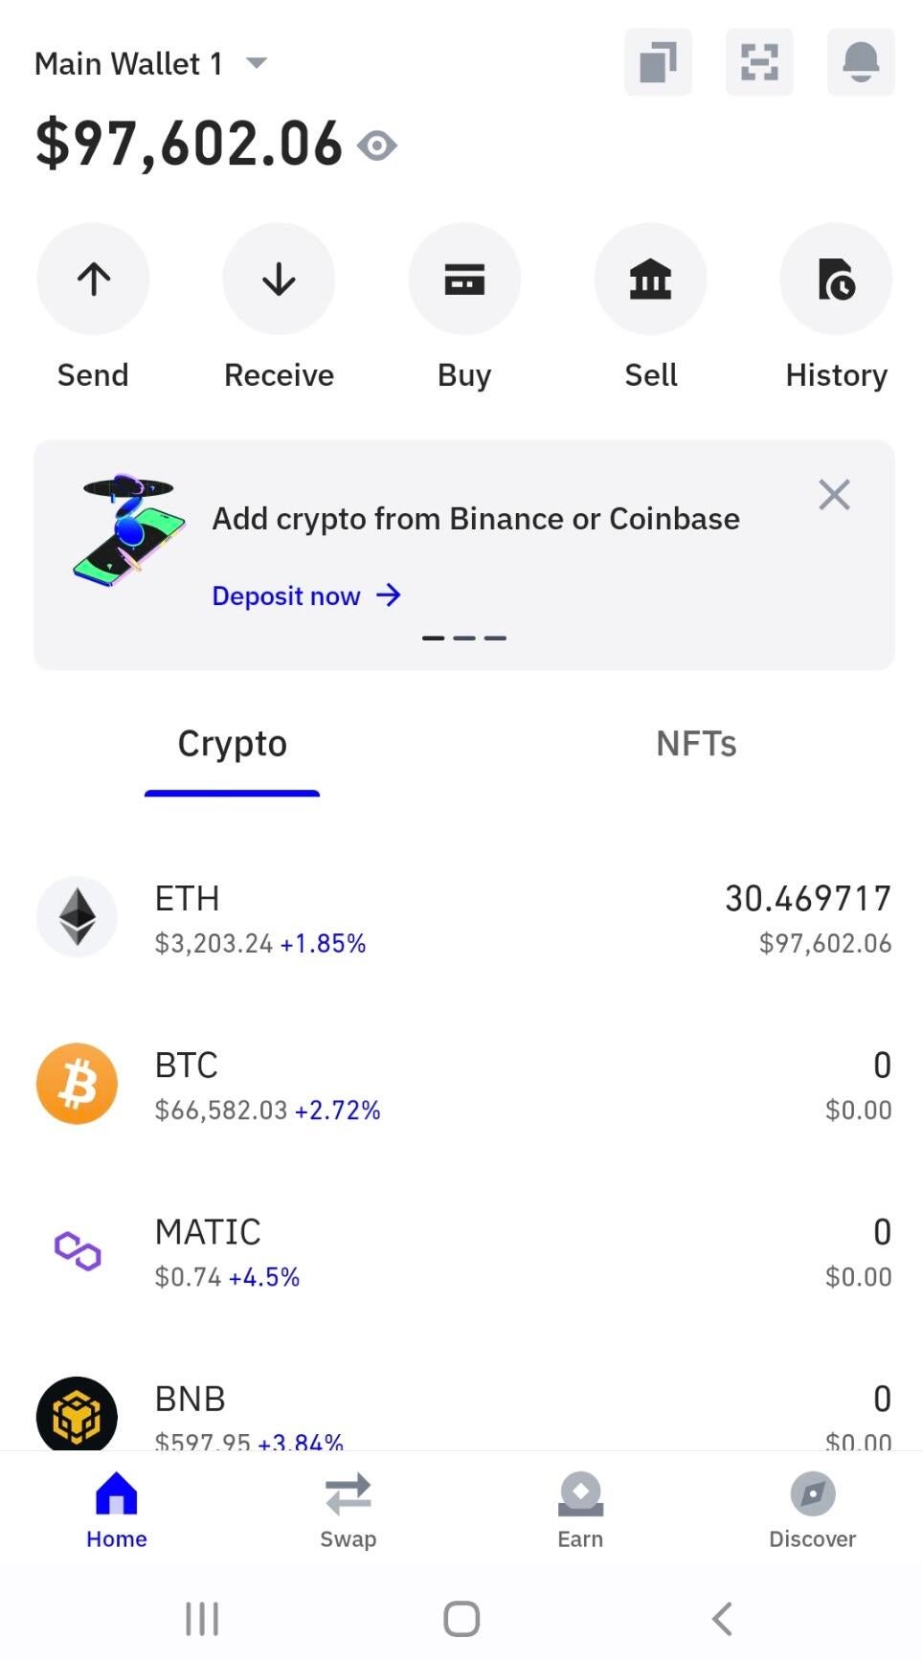Switch to the NFTs tab
The height and width of the screenshot is (1660, 922).
click(696, 744)
